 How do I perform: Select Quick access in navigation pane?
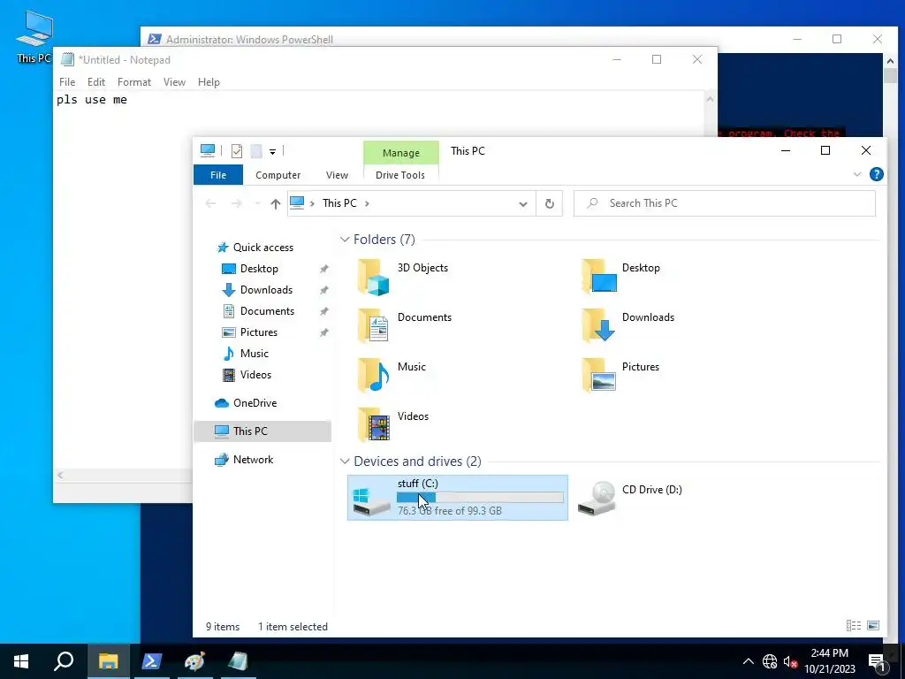pos(263,248)
